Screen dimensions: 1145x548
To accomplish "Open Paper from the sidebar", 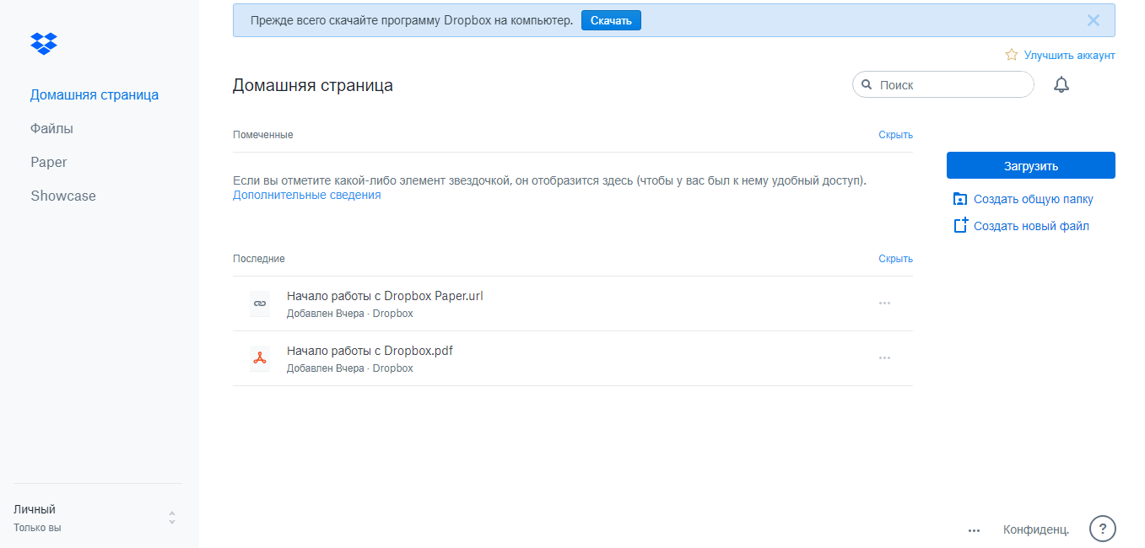I will tap(49, 162).
